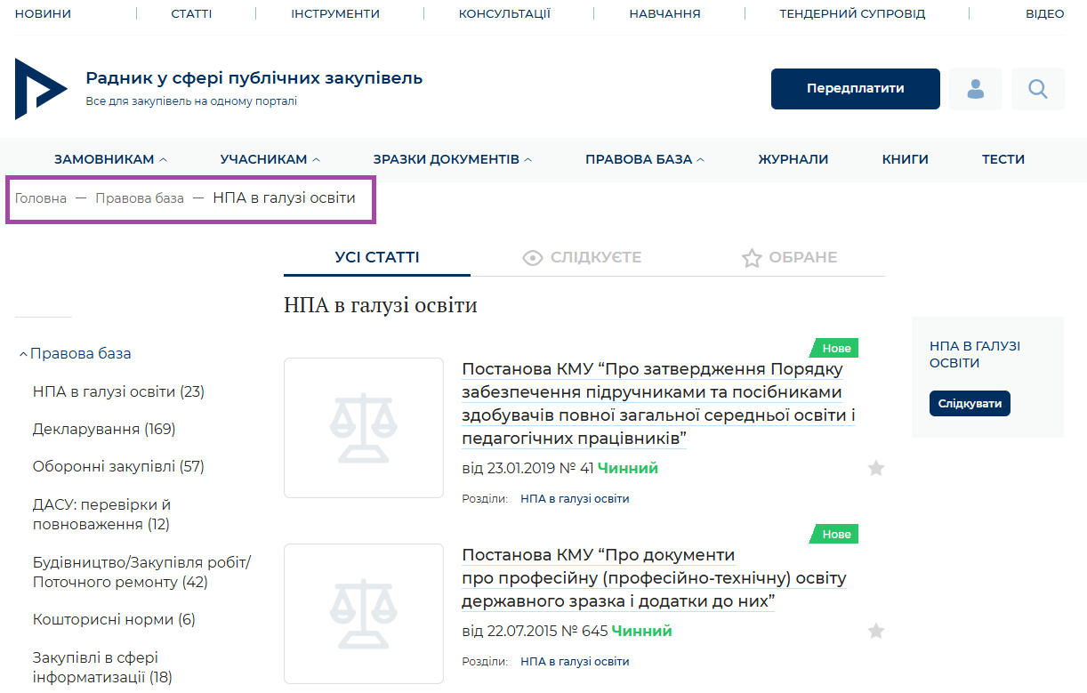Click the Radnyk portal logo
Viewport: 1087px width, 693px height.
(x=41, y=89)
